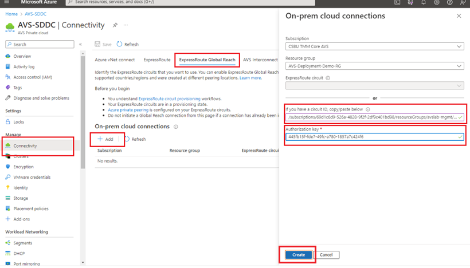Click the circuit ID input field
The width and height of the screenshot is (470, 268).
click(375, 117)
